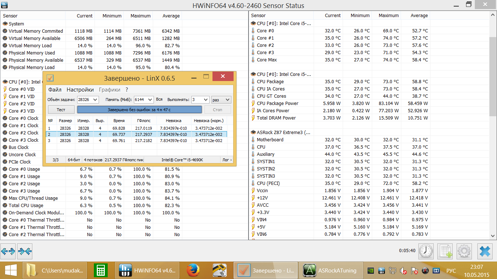Screen dimensions: 497x279
Task: Click the gauge icon beside Virtual Memory Load
Action: coord(5,46)
